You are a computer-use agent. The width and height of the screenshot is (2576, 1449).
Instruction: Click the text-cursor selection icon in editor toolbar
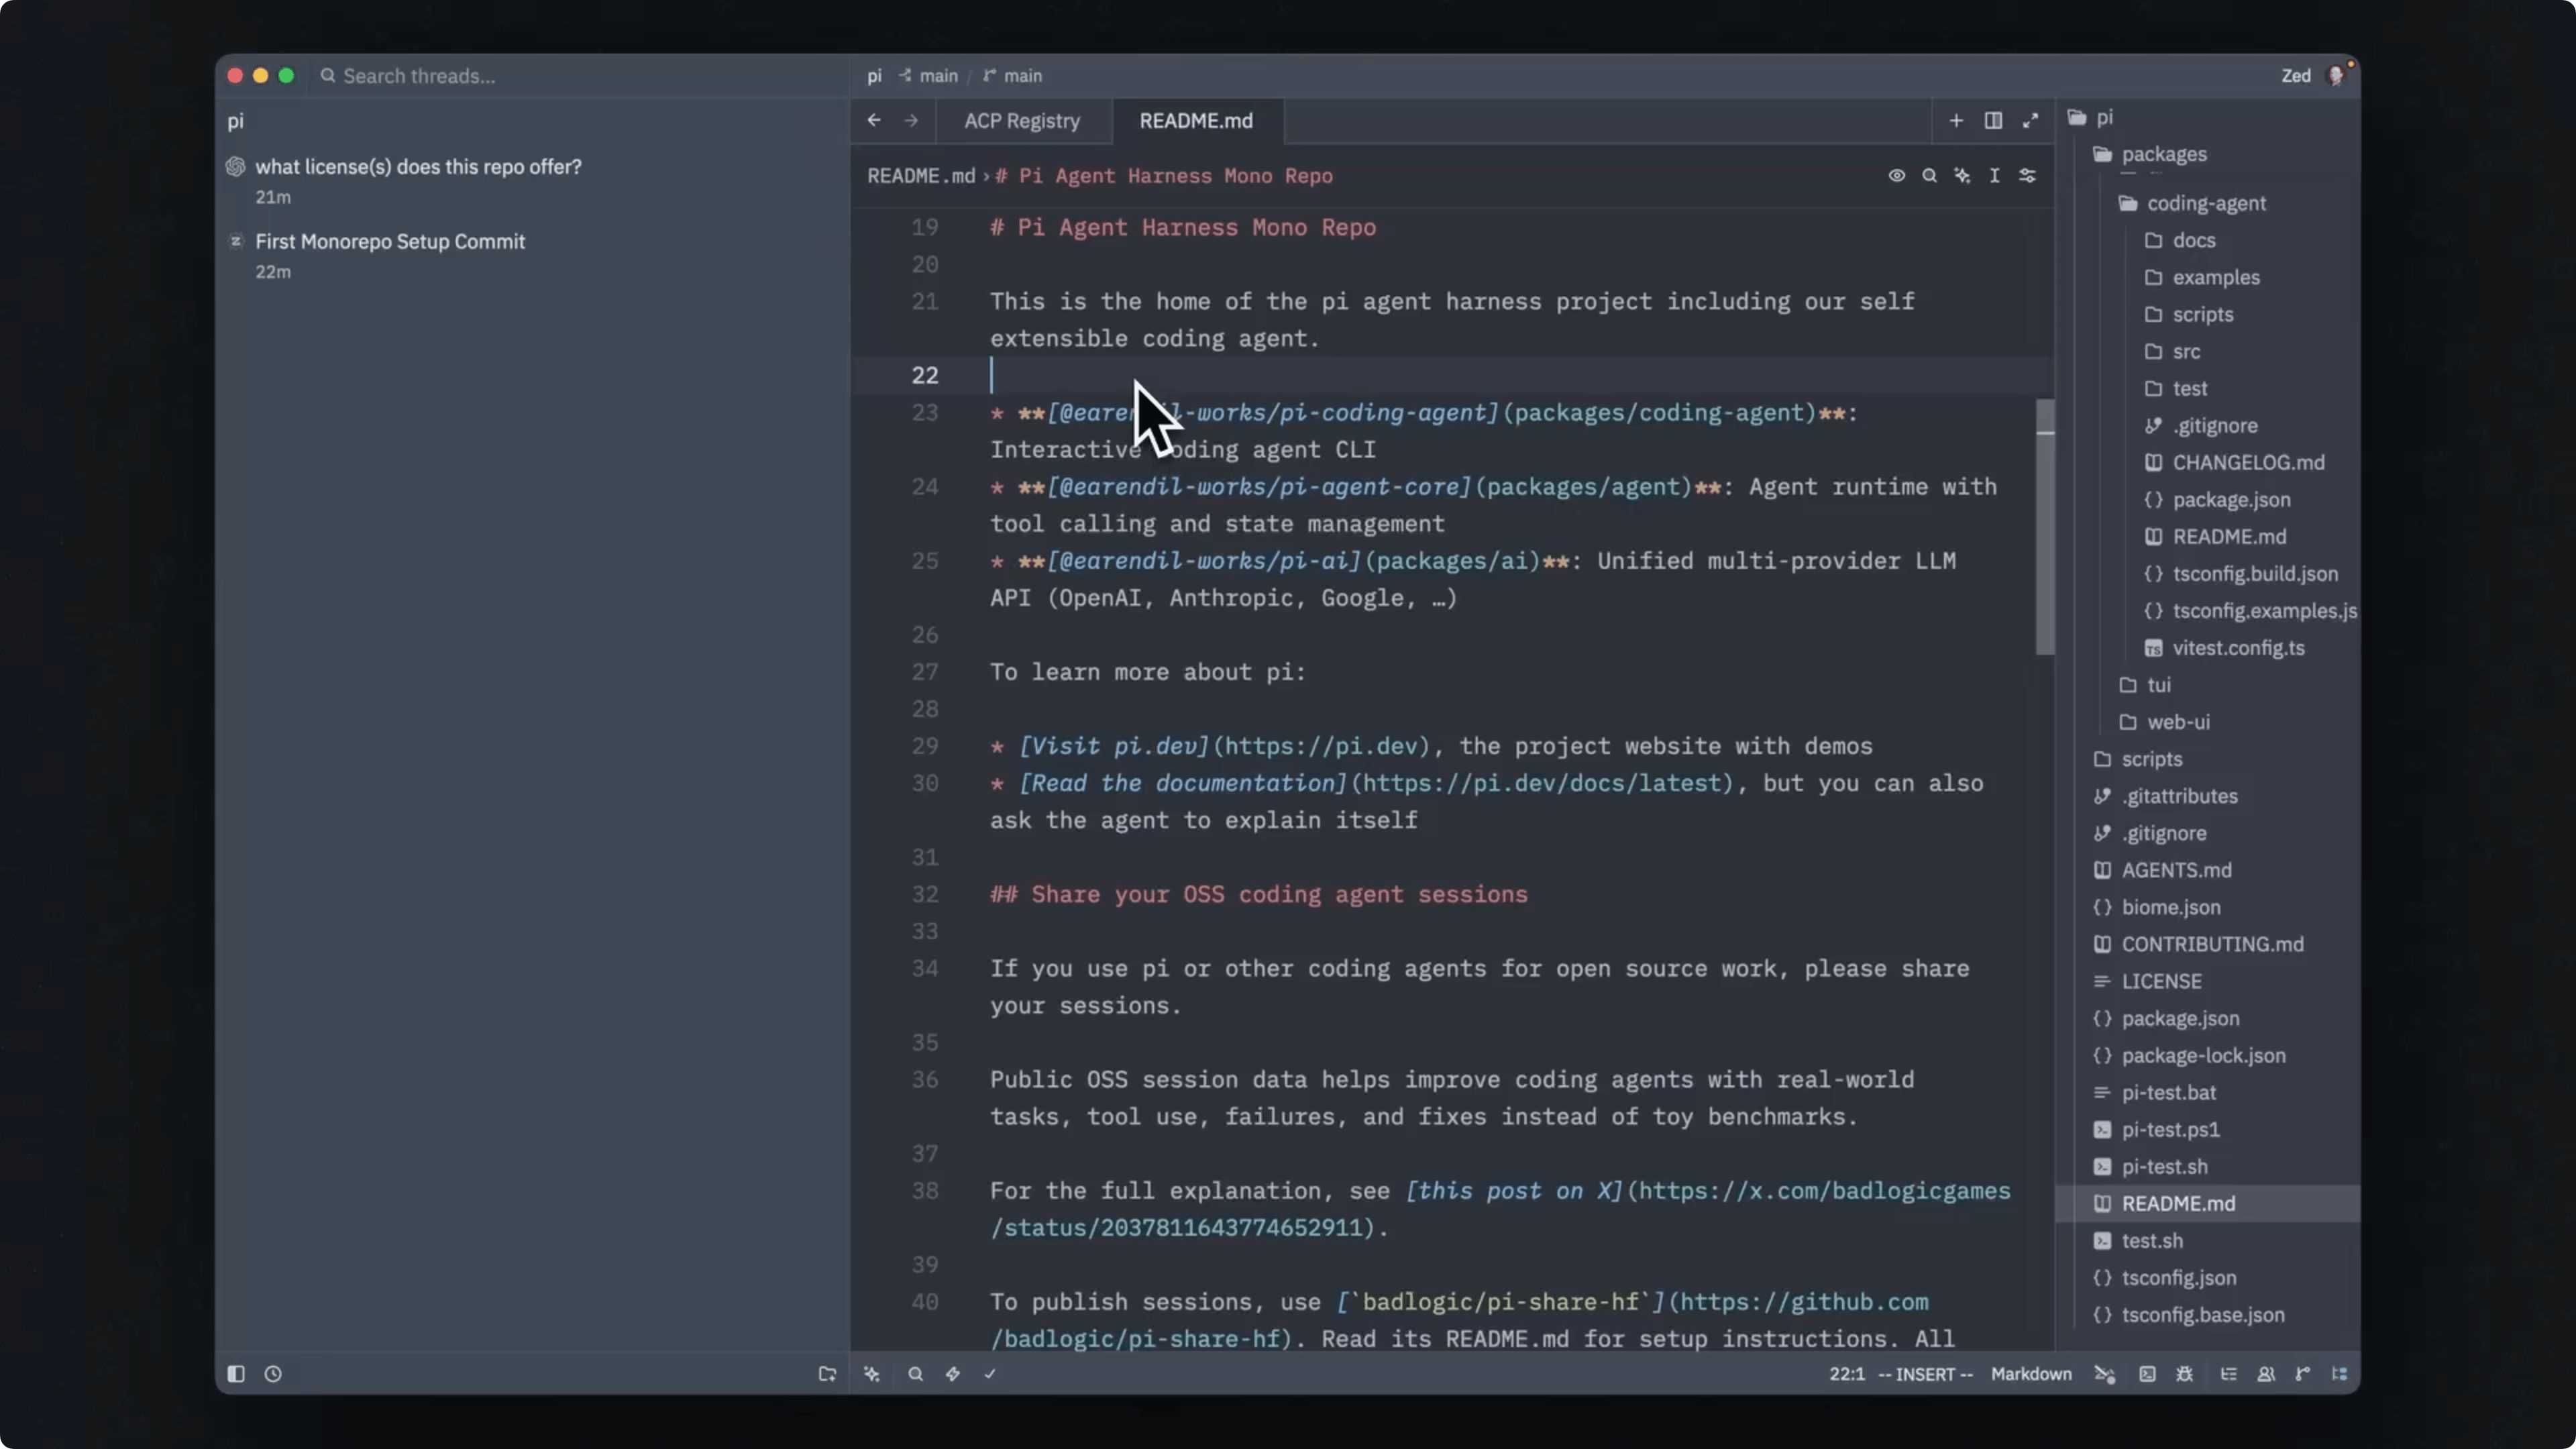pyautogui.click(x=1994, y=176)
